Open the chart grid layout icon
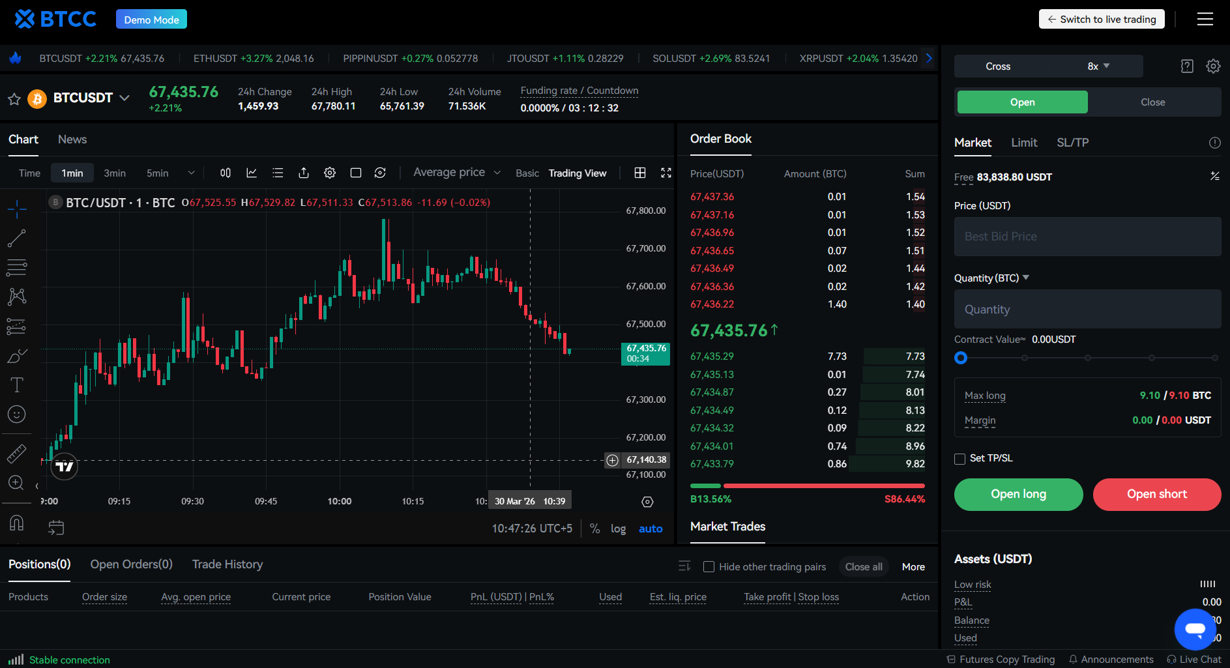 (x=640, y=173)
